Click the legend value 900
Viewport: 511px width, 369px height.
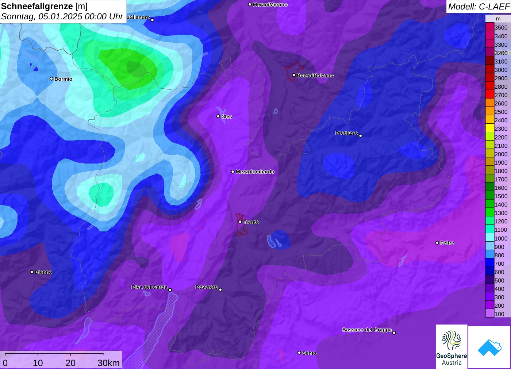[499, 247]
